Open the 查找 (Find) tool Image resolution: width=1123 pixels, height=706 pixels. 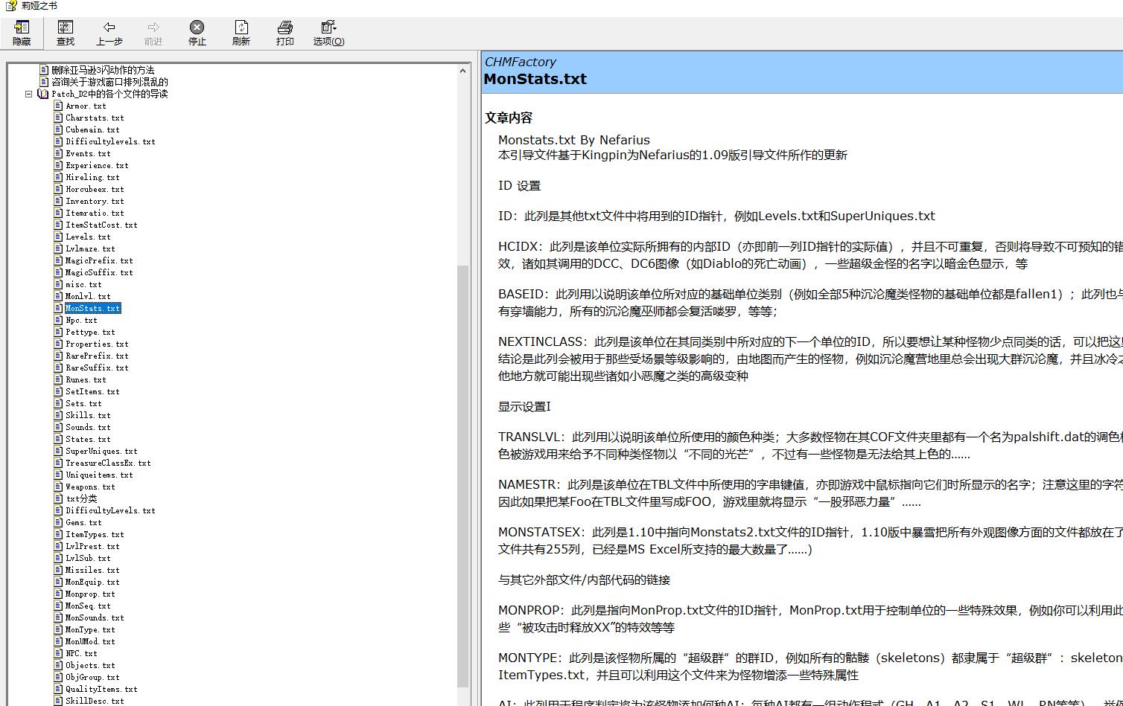coord(66,33)
